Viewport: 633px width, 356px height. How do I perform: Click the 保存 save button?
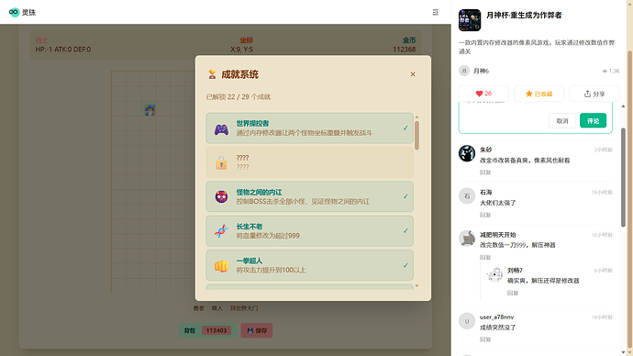pyautogui.click(x=257, y=330)
